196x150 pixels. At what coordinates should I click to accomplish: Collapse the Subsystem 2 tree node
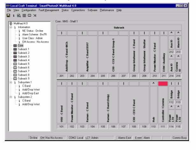11,97
